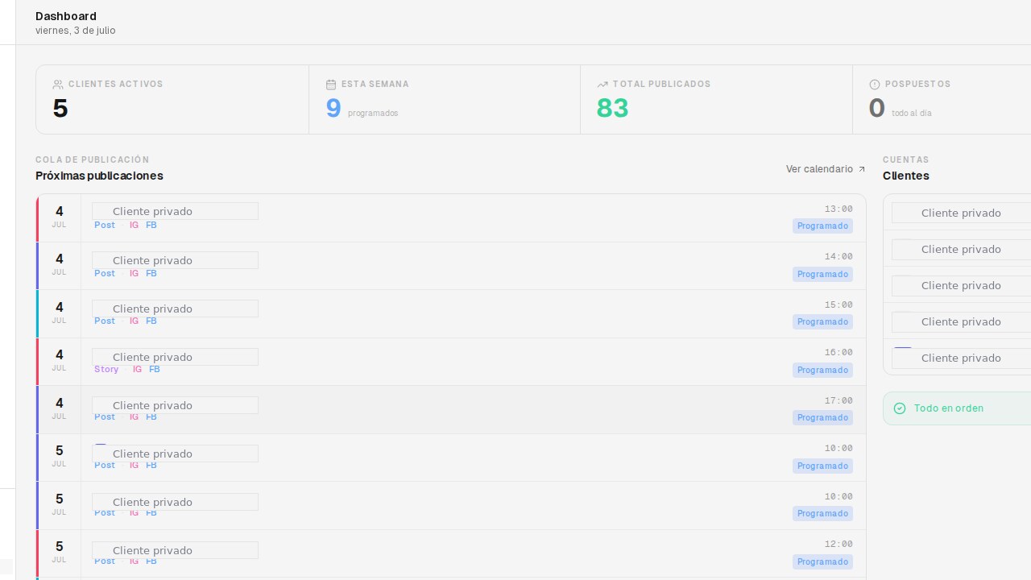Open the publication scheduled at 14:00

(451, 266)
